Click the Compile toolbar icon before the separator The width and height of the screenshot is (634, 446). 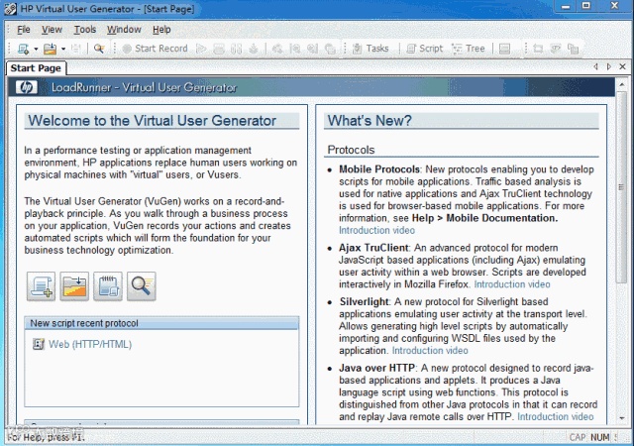pos(254,49)
